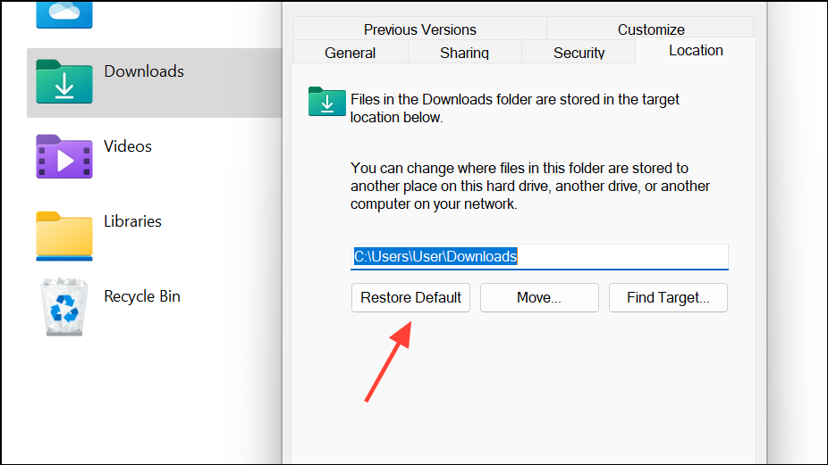Image resolution: width=828 pixels, height=465 pixels.
Task: Click the Downloads icon in the Location tab
Action: (327, 101)
